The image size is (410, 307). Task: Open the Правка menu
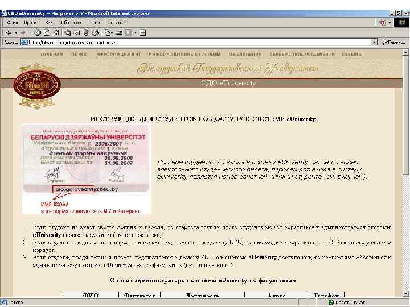tap(31, 23)
